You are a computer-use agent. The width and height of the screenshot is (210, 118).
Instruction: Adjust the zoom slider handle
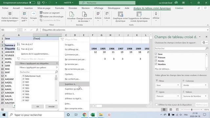[192, 109]
